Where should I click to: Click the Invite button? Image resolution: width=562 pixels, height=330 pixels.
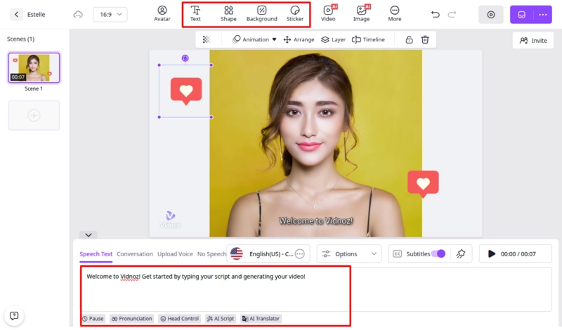coord(533,41)
